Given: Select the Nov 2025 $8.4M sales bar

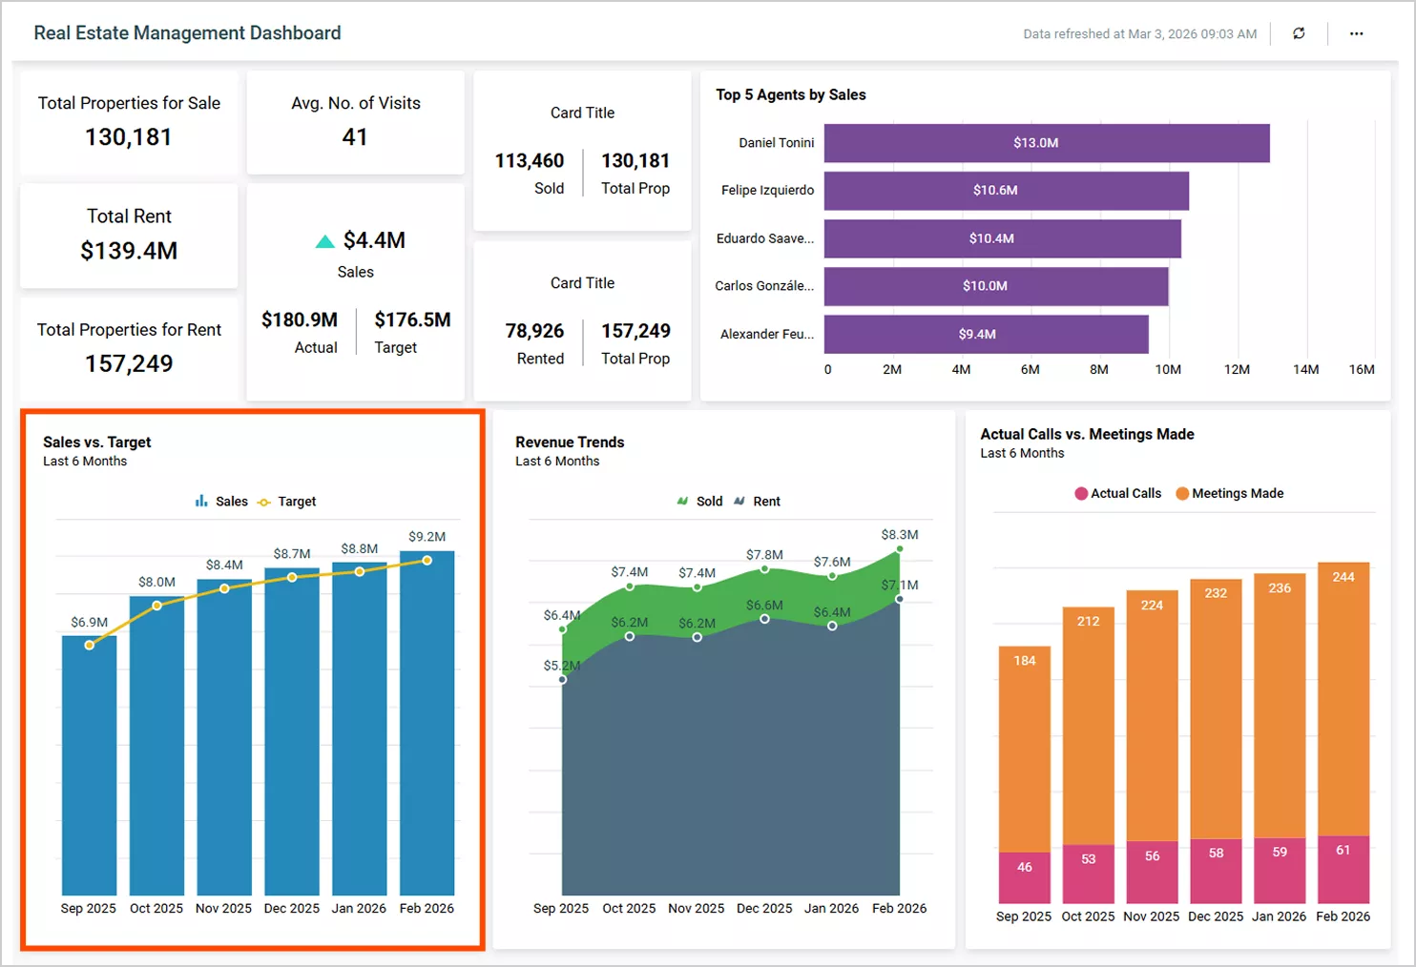Looking at the screenshot, I should coord(224,736).
